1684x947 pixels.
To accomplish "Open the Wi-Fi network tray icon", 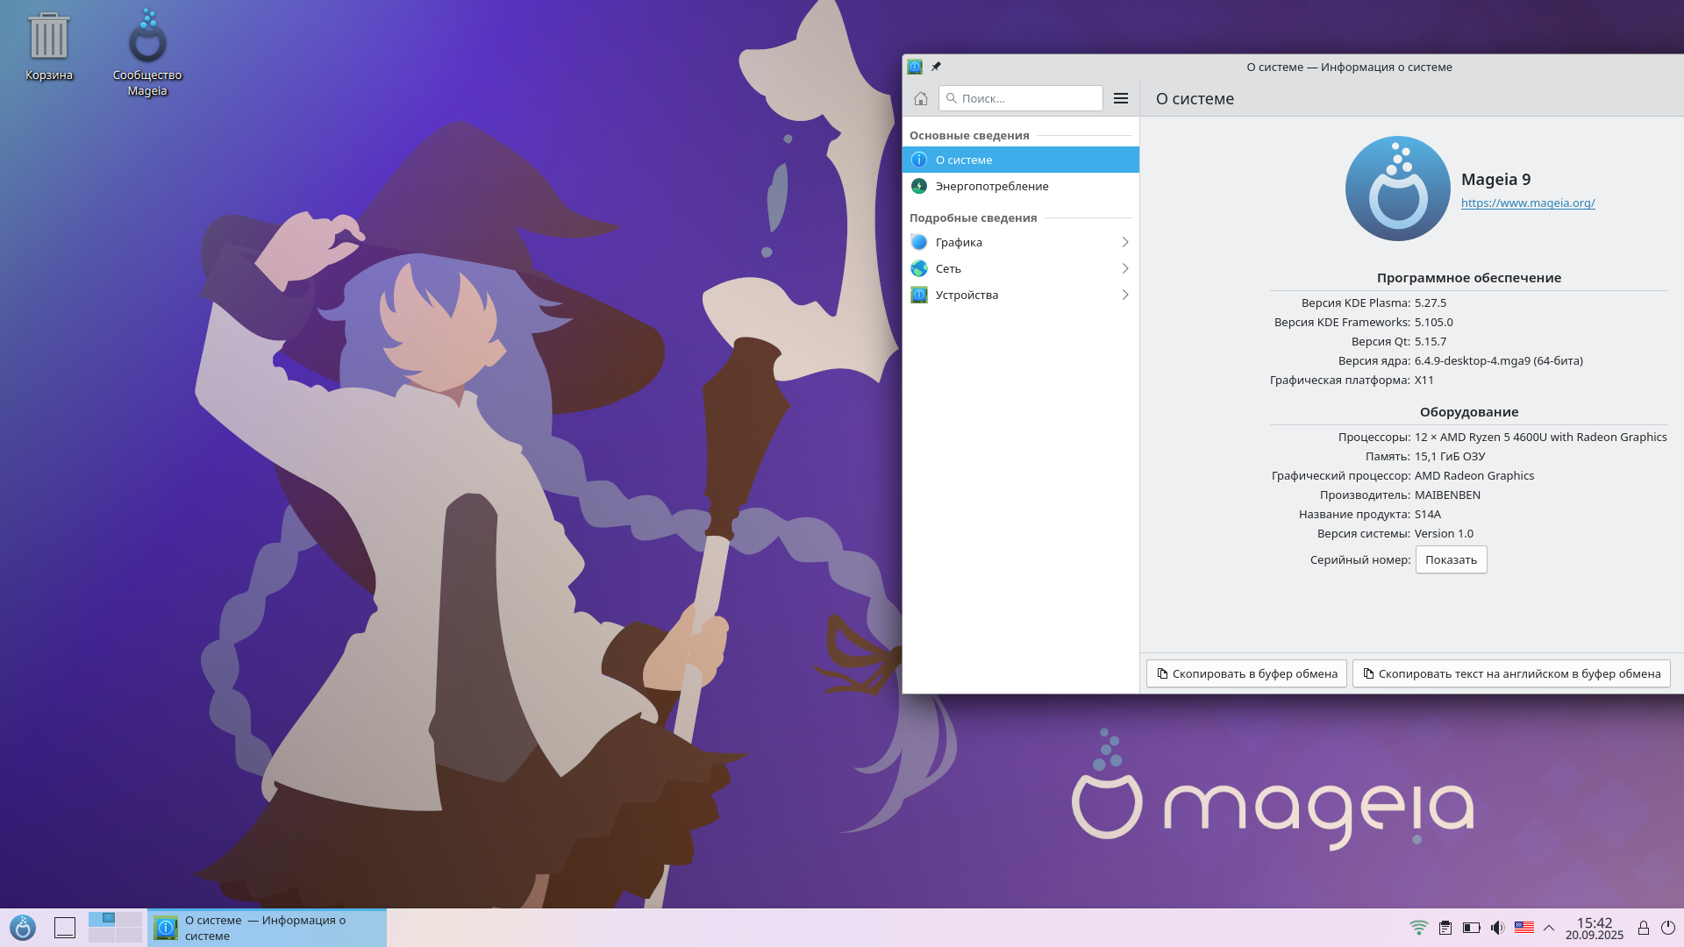I will pos(1418,927).
